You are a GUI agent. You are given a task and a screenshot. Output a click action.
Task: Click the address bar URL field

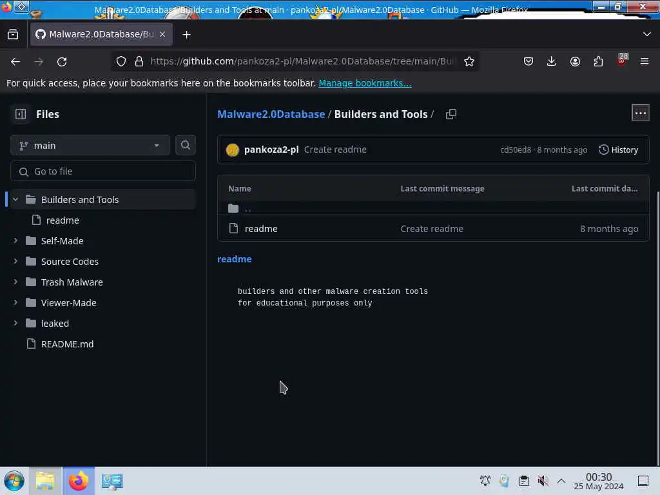point(302,61)
